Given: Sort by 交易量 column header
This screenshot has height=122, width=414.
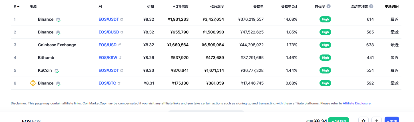Looking at the screenshot, I should click(x=258, y=6).
